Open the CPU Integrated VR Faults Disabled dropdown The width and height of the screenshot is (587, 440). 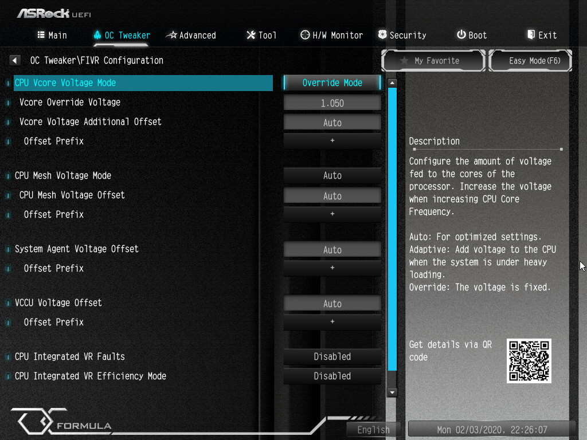tap(332, 356)
